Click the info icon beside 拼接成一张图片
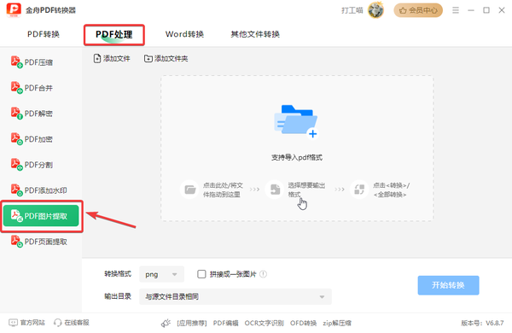This screenshot has height=333, width=512. pos(263,274)
